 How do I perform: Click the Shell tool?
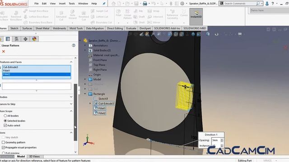pos(139,22)
